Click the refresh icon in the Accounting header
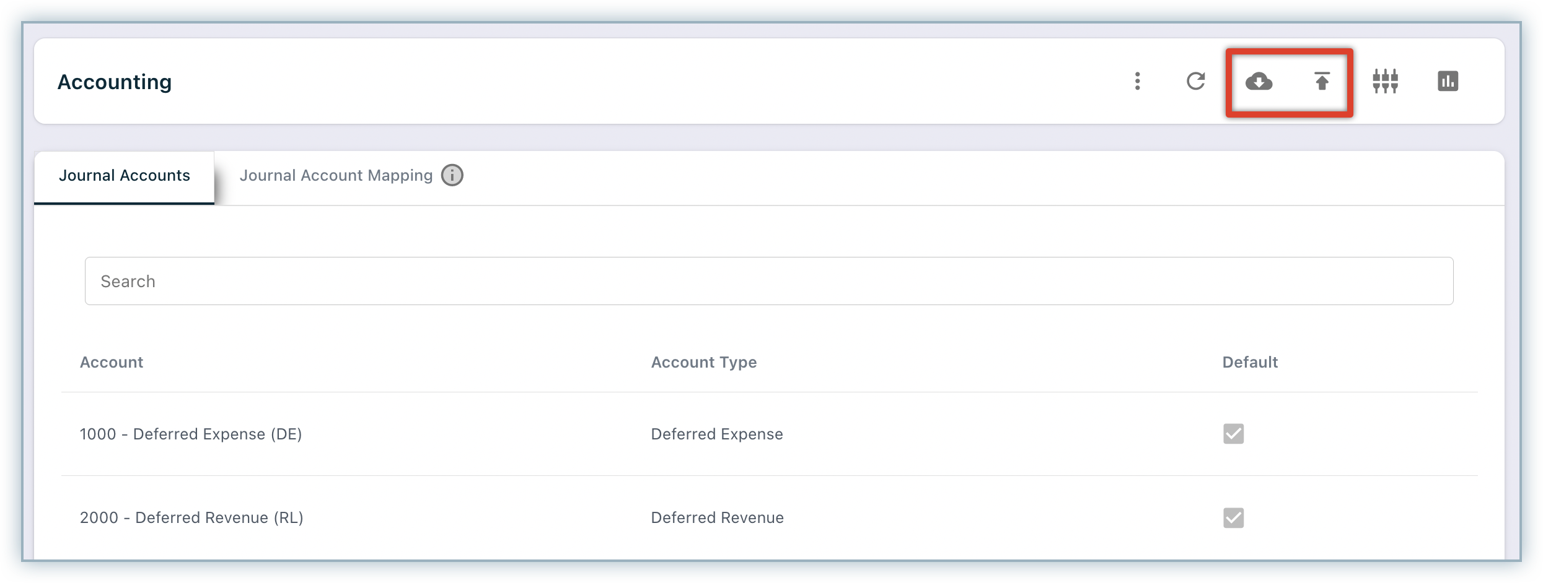 1195,81
